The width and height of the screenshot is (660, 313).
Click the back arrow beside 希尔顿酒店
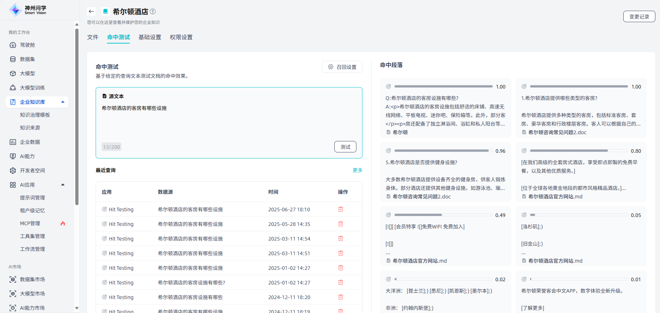[x=91, y=11]
